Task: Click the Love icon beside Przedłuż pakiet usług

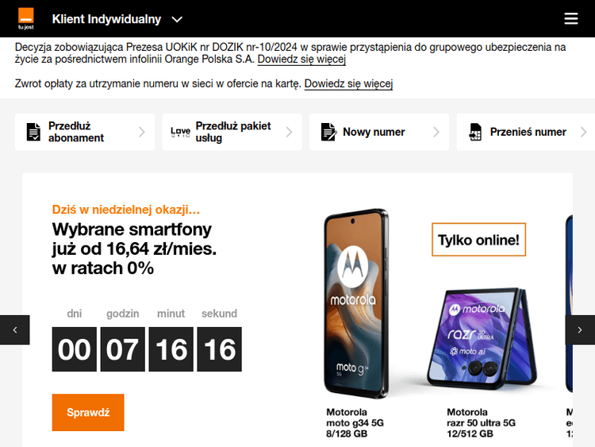Action: pos(180,132)
